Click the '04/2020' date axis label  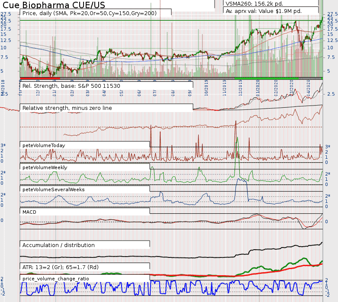[x=309, y=88]
